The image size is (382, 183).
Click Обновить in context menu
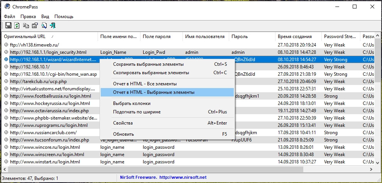point(167,134)
